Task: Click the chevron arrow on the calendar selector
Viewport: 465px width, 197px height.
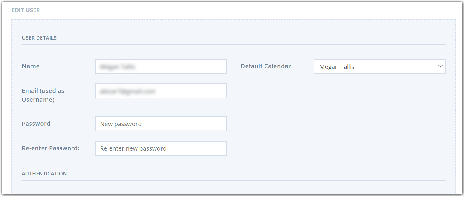Action: (440, 66)
